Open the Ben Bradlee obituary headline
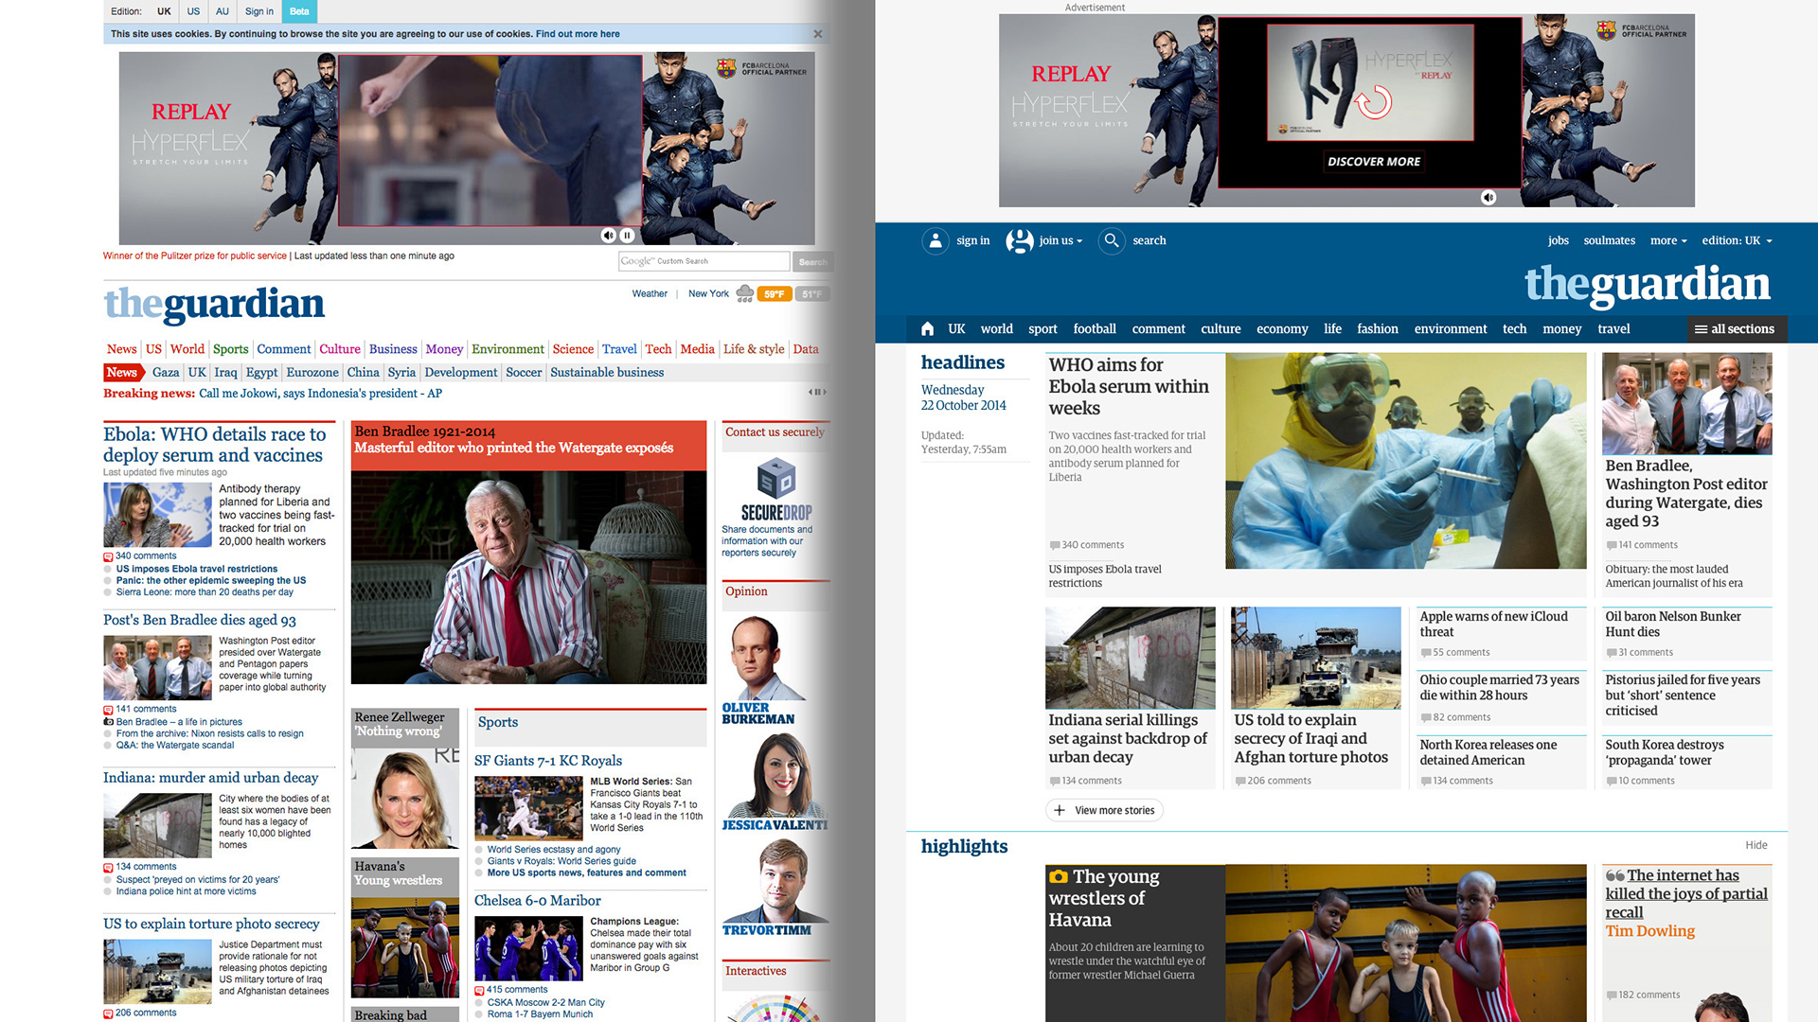The width and height of the screenshot is (1818, 1022). coord(1684,493)
